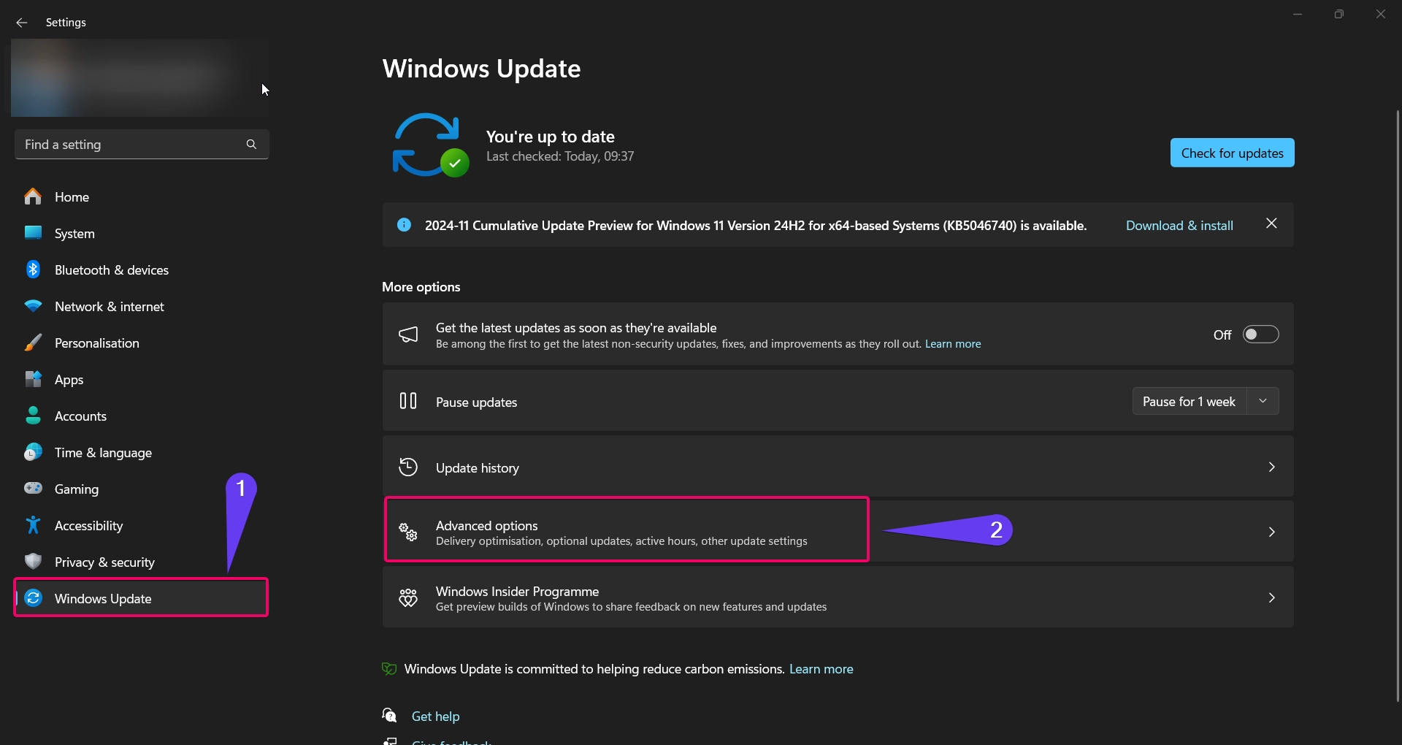Click the vertical scrollbar on the right
The width and height of the screenshot is (1402, 745).
pyautogui.click(x=1398, y=405)
